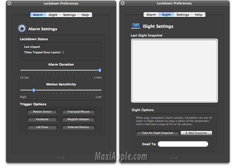Close the left Lockdown Preferences window
This screenshot has height=166, width=232.
coord(9,3)
